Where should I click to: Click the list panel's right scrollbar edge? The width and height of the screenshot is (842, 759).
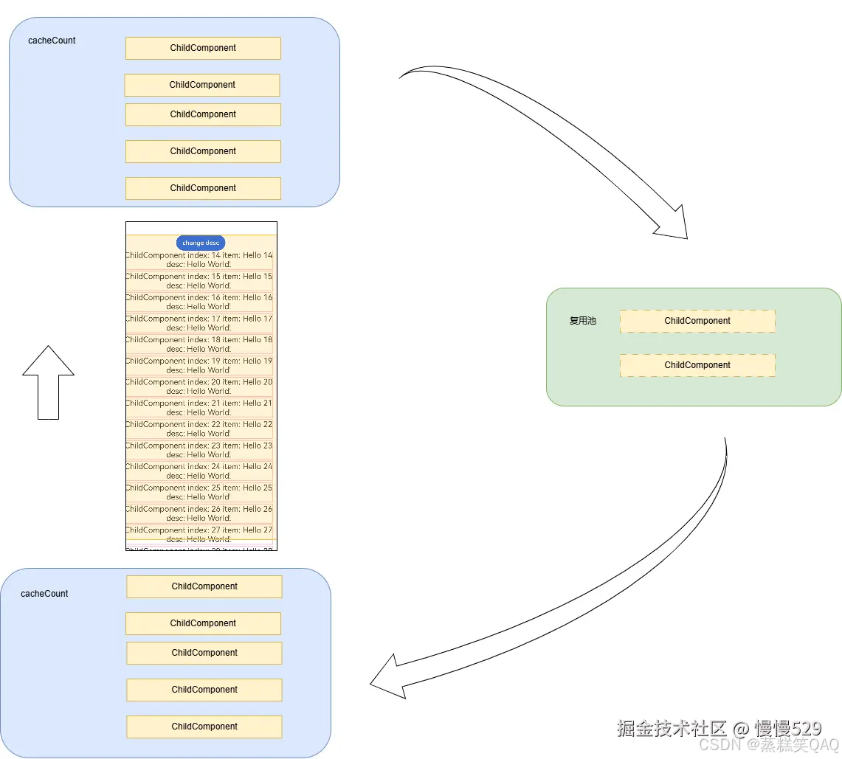(x=275, y=387)
